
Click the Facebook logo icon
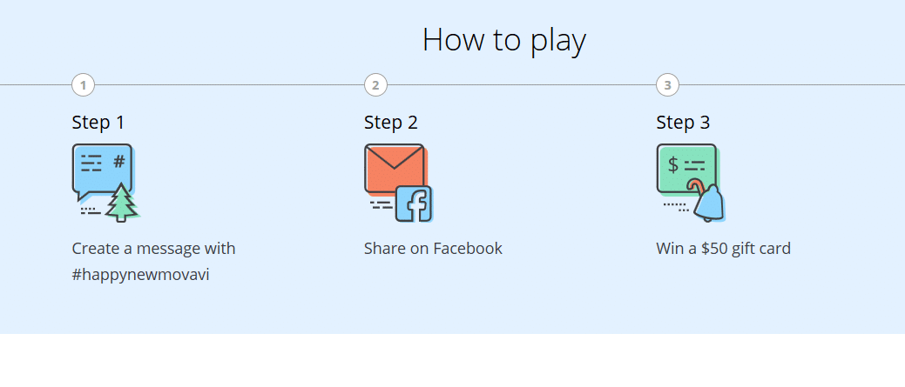[x=415, y=204]
